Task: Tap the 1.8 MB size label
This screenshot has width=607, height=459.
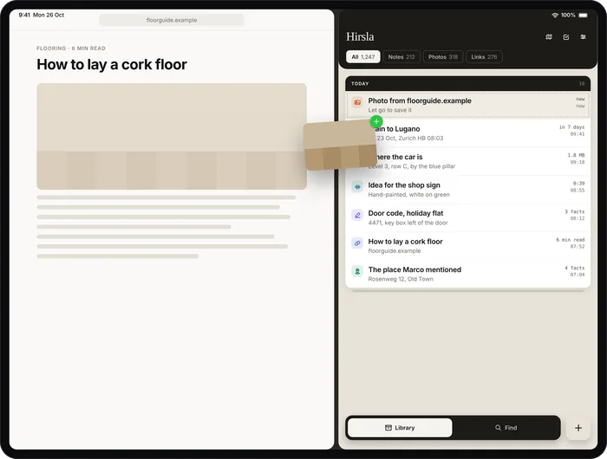Action: coord(576,155)
